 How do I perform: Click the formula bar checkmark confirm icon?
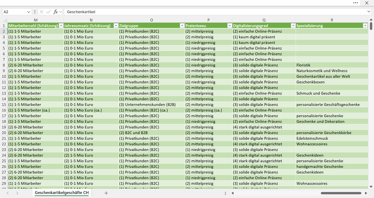(x=48, y=12)
